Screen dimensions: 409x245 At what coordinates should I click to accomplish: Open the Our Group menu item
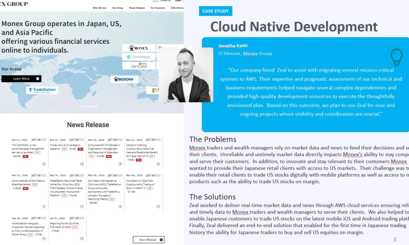118,8
